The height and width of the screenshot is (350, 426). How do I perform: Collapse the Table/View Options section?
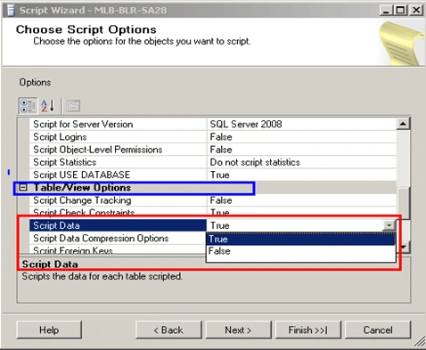23,188
